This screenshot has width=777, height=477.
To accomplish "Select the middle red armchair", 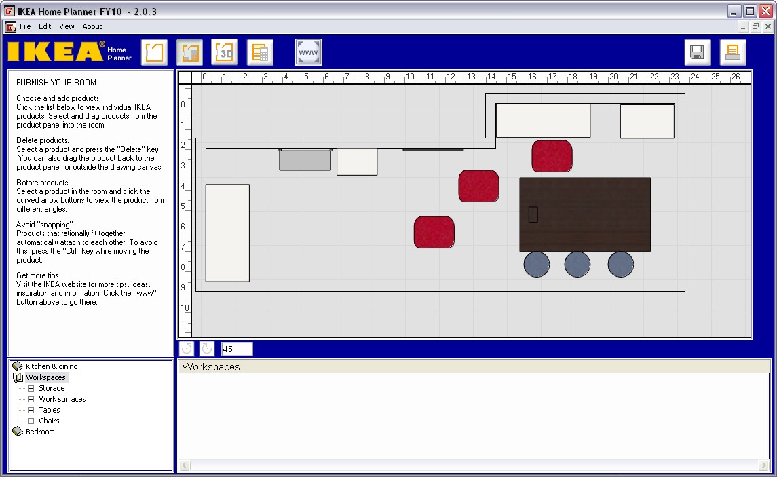I will pos(478,186).
